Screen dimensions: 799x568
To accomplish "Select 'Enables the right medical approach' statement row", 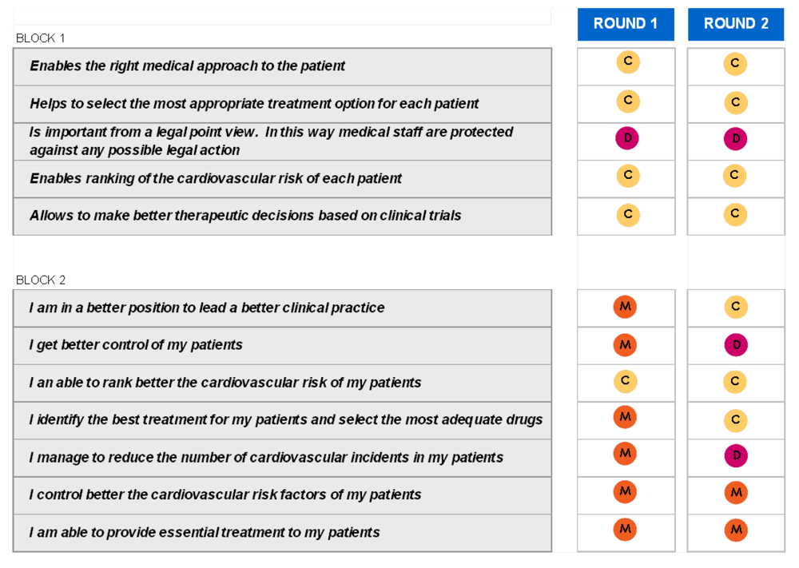I will [x=282, y=66].
